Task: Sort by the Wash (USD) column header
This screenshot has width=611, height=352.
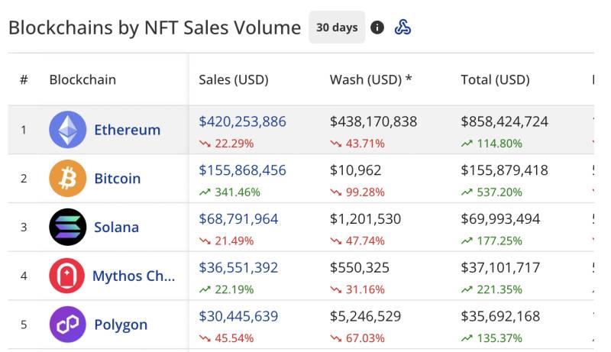Action: click(370, 80)
